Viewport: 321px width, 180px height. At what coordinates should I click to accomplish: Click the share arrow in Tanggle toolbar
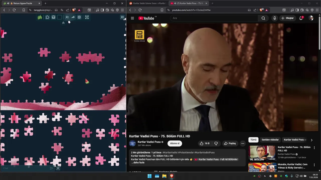(x=73, y=17)
